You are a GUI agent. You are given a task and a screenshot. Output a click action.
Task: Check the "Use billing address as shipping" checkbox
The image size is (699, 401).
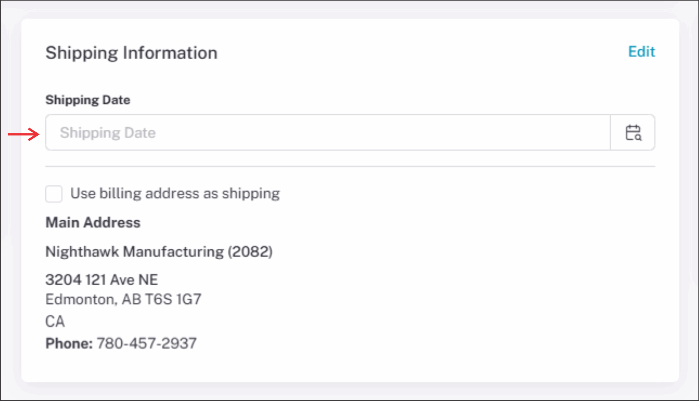coord(54,194)
